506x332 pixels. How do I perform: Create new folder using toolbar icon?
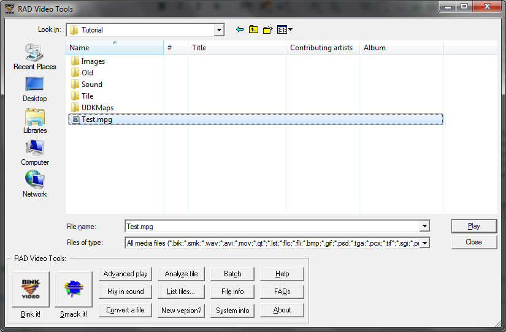point(267,29)
